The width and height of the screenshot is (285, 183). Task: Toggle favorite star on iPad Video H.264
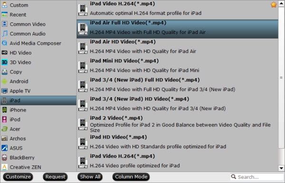click(x=274, y=5)
